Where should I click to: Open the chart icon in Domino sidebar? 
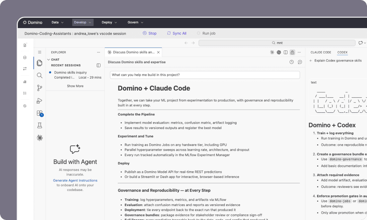pos(25,82)
